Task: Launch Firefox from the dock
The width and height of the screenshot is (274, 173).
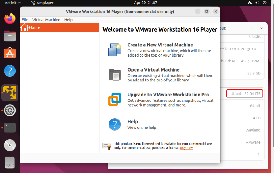Action: [x=10, y=19]
